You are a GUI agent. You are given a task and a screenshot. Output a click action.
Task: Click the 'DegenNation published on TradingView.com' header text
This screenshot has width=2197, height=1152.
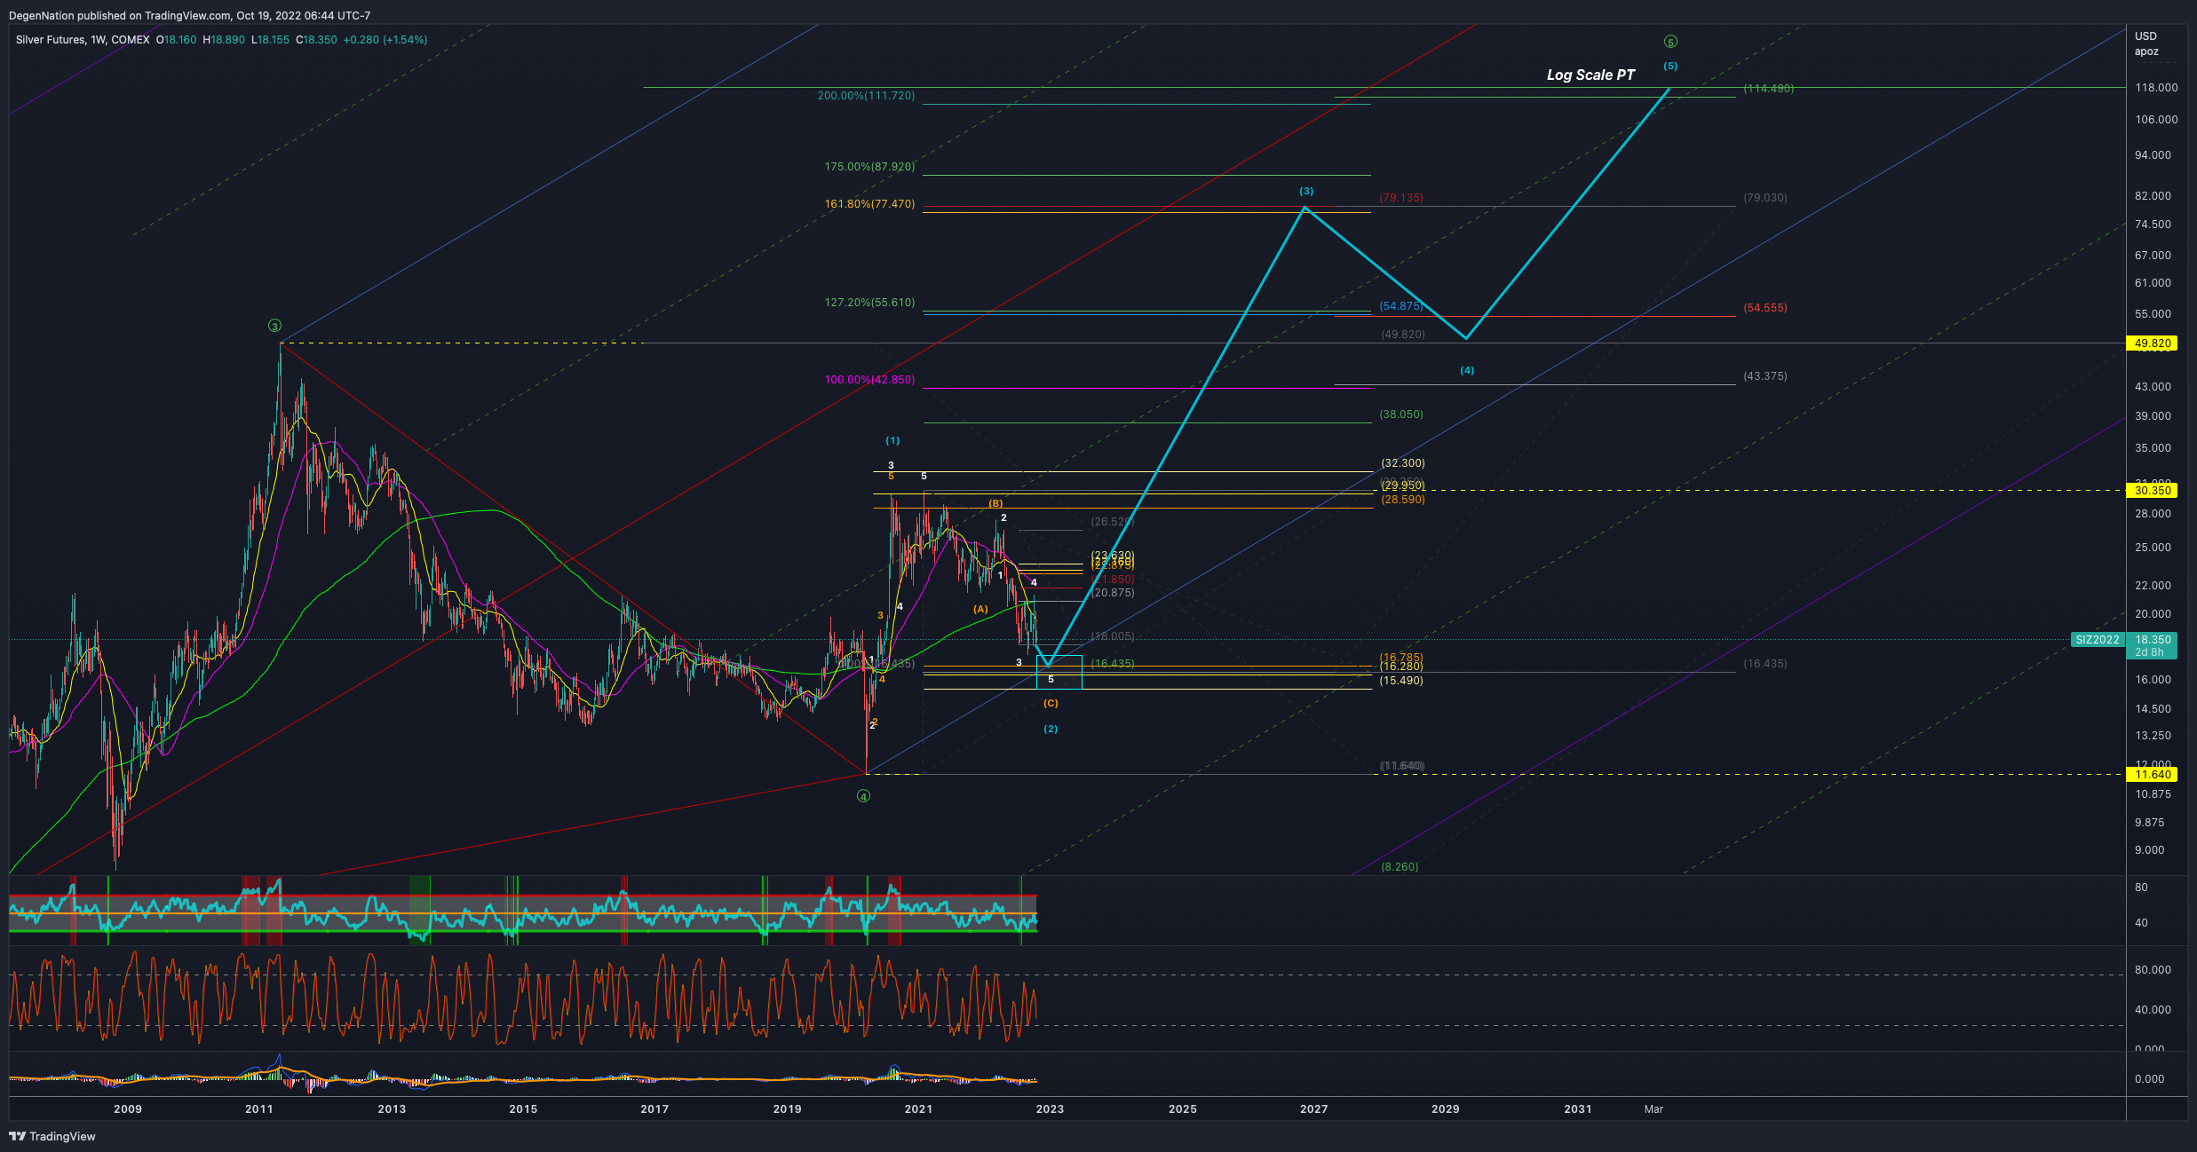click(120, 15)
